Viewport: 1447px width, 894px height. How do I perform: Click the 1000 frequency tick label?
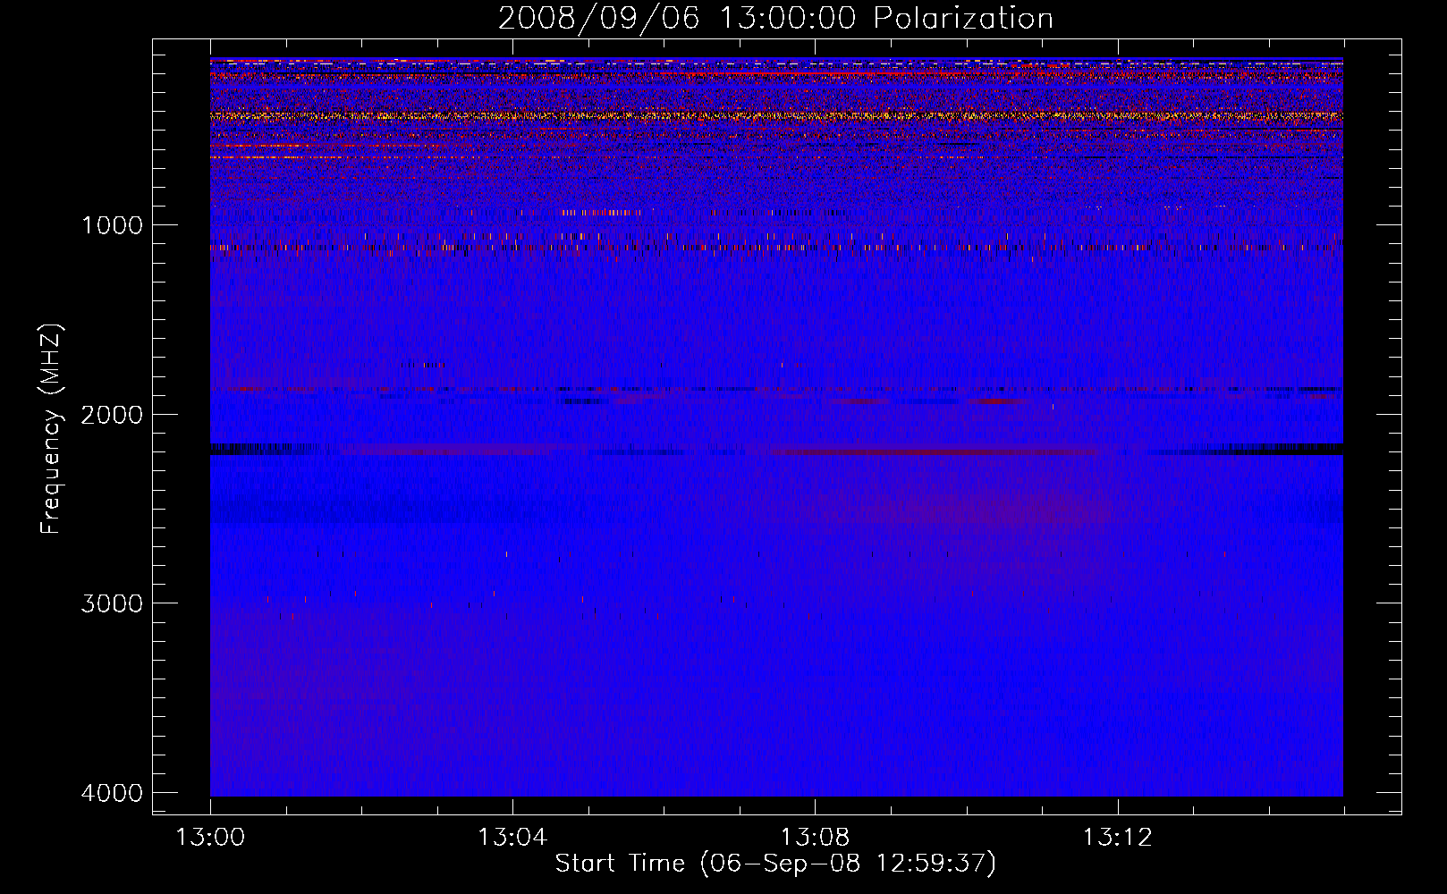pyautogui.click(x=112, y=224)
